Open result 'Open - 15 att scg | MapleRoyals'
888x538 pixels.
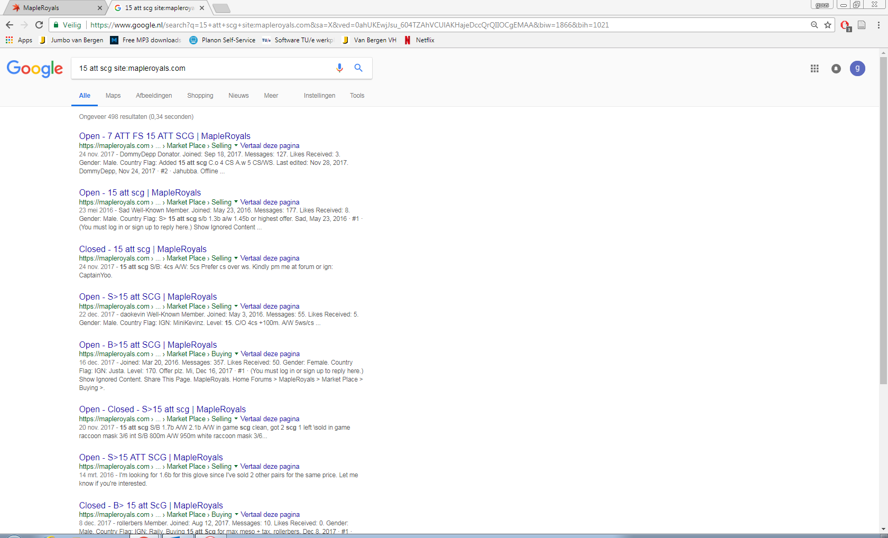[140, 193]
